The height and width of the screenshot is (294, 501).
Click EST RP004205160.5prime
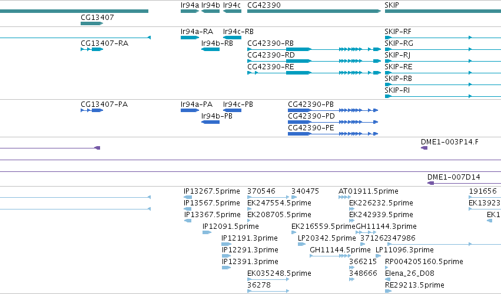click(424, 262)
